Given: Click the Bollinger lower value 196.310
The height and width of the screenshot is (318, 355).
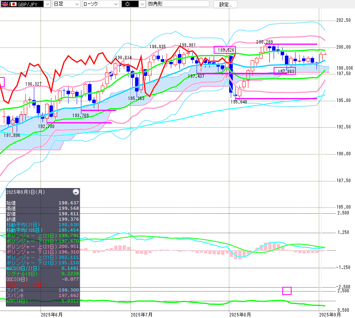Looking at the screenshot, I should click(x=69, y=252).
